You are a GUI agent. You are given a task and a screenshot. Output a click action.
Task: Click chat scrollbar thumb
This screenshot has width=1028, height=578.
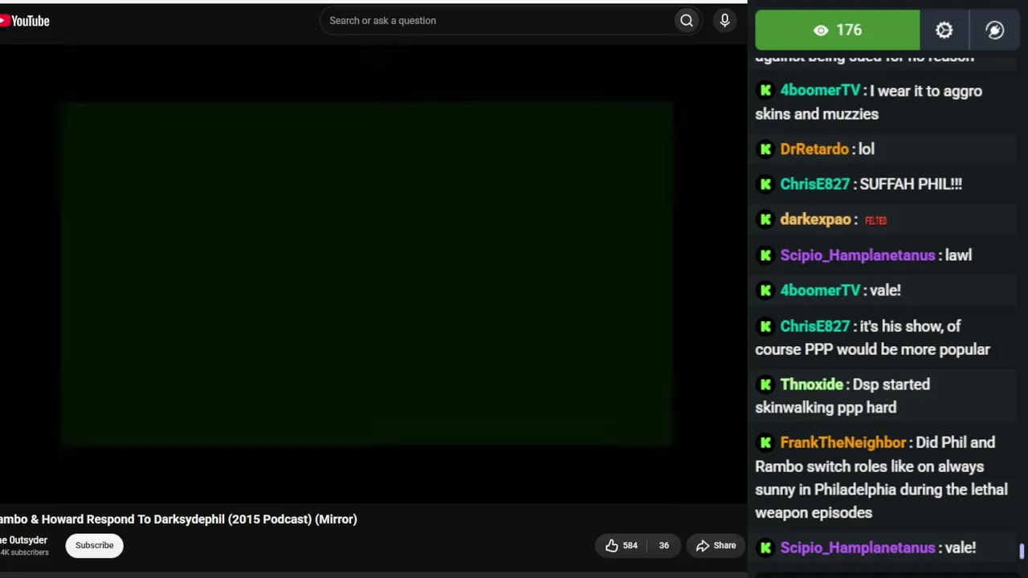(1022, 551)
